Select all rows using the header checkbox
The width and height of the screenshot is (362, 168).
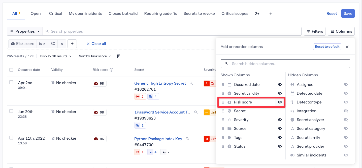pos(11,70)
